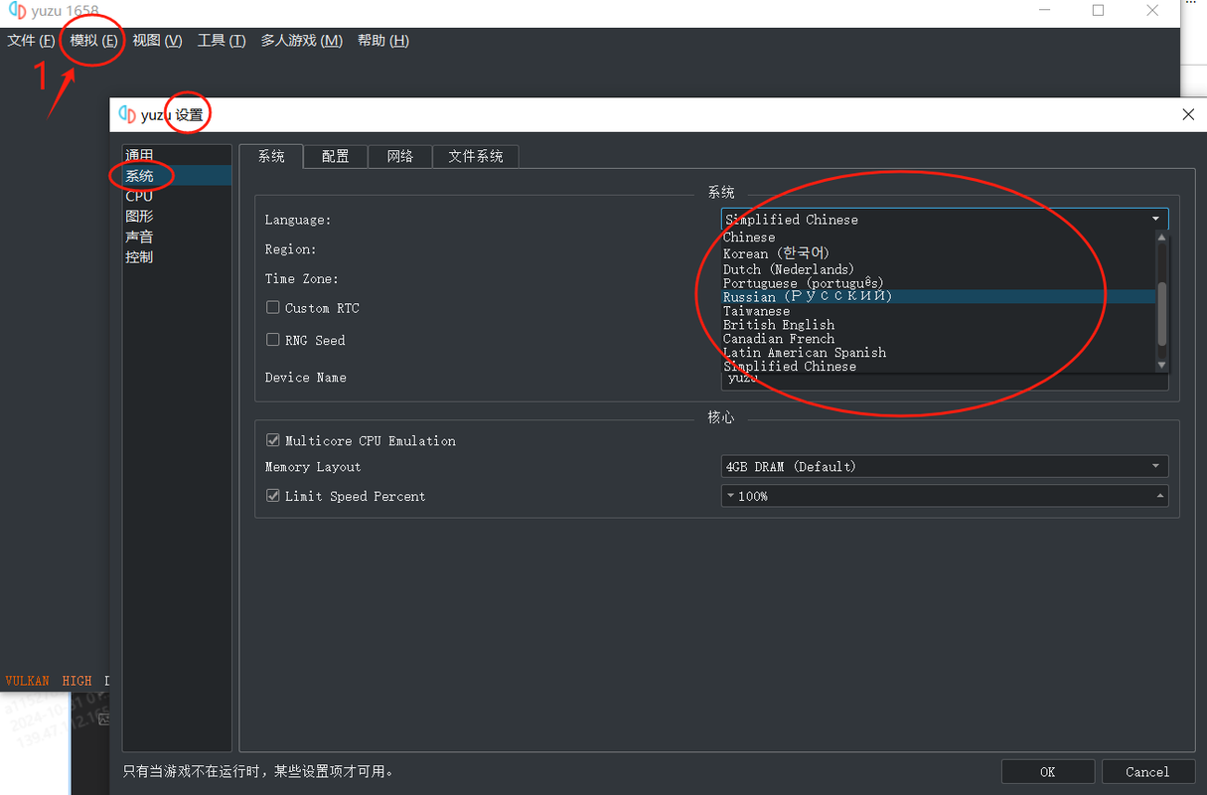Click the Cancel button

point(1147,772)
